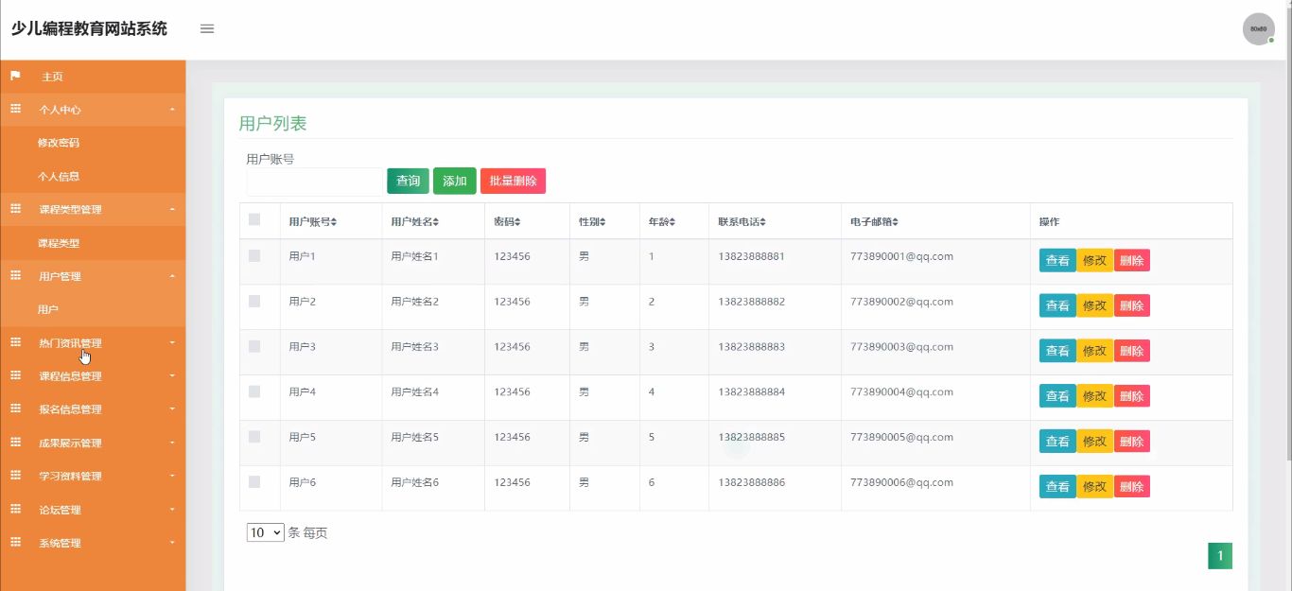This screenshot has width=1292, height=591.
Task: Expand the 成果展示管理 menu arrow
Action: click(172, 443)
